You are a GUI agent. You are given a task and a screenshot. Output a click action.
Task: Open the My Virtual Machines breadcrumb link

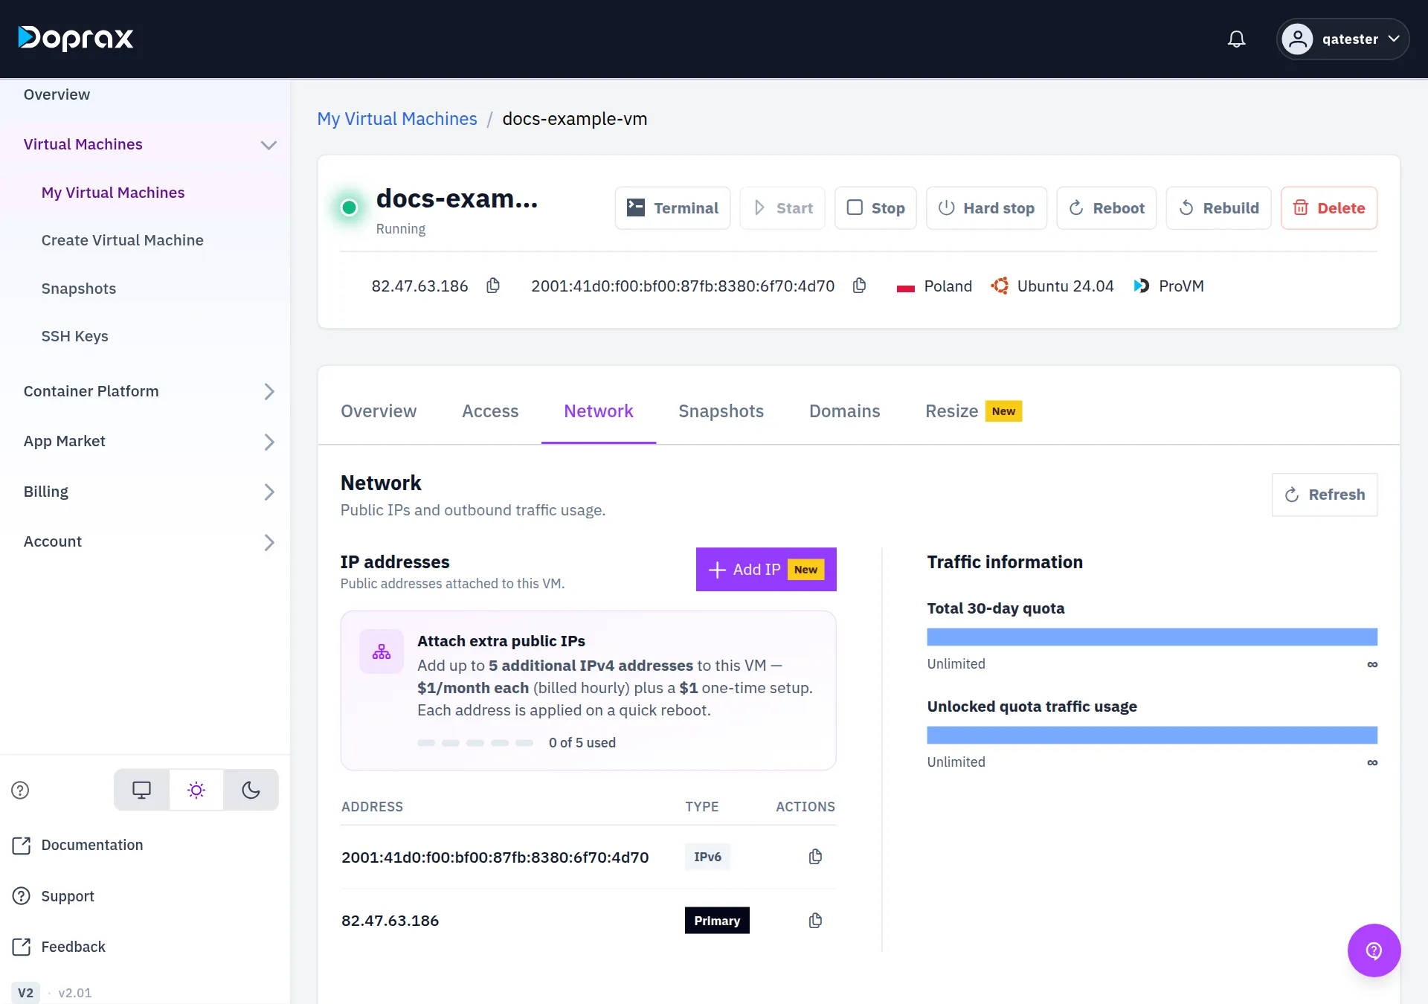coord(397,119)
